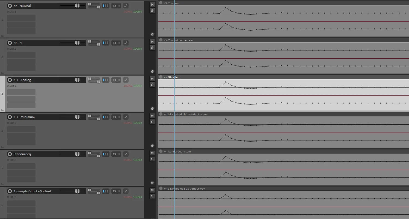This screenshot has width=409, height=219.
Task: Solo the KH - minimum track
Action: (152, 122)
